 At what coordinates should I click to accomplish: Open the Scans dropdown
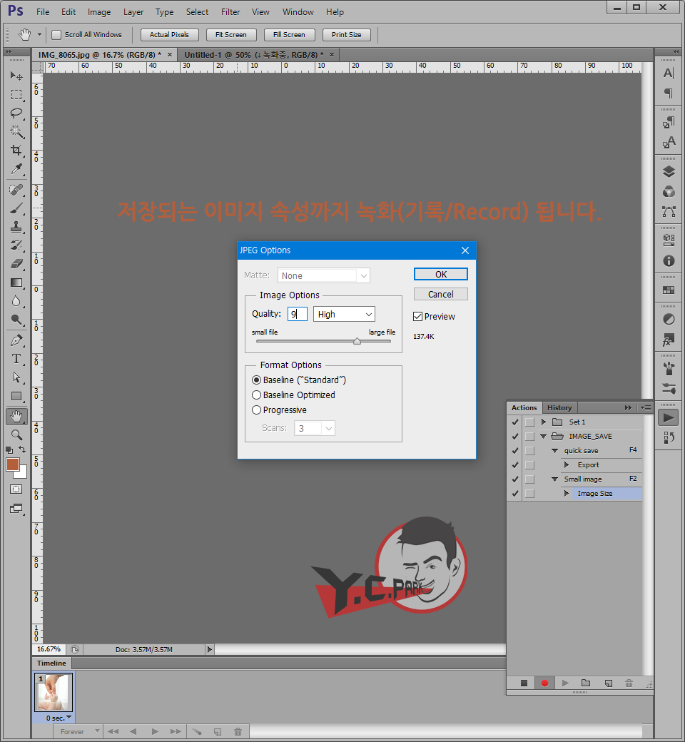click(x=315, y=428)
